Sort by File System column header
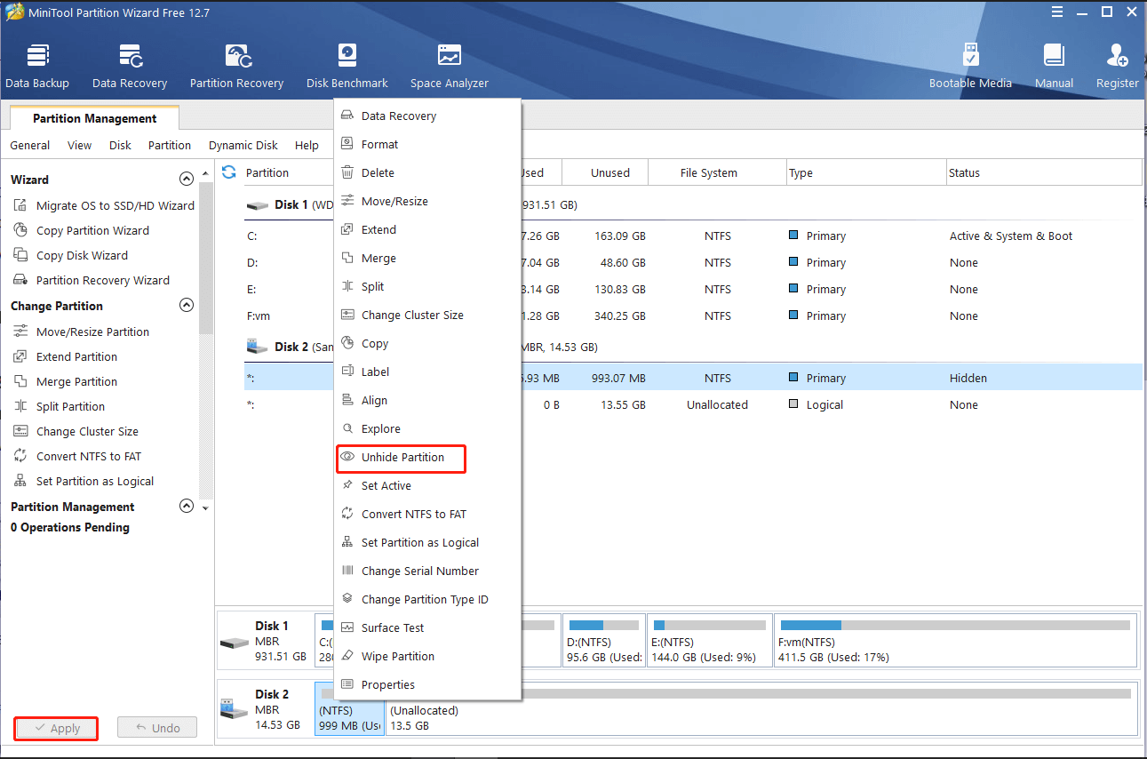 (x=717, y=172)
